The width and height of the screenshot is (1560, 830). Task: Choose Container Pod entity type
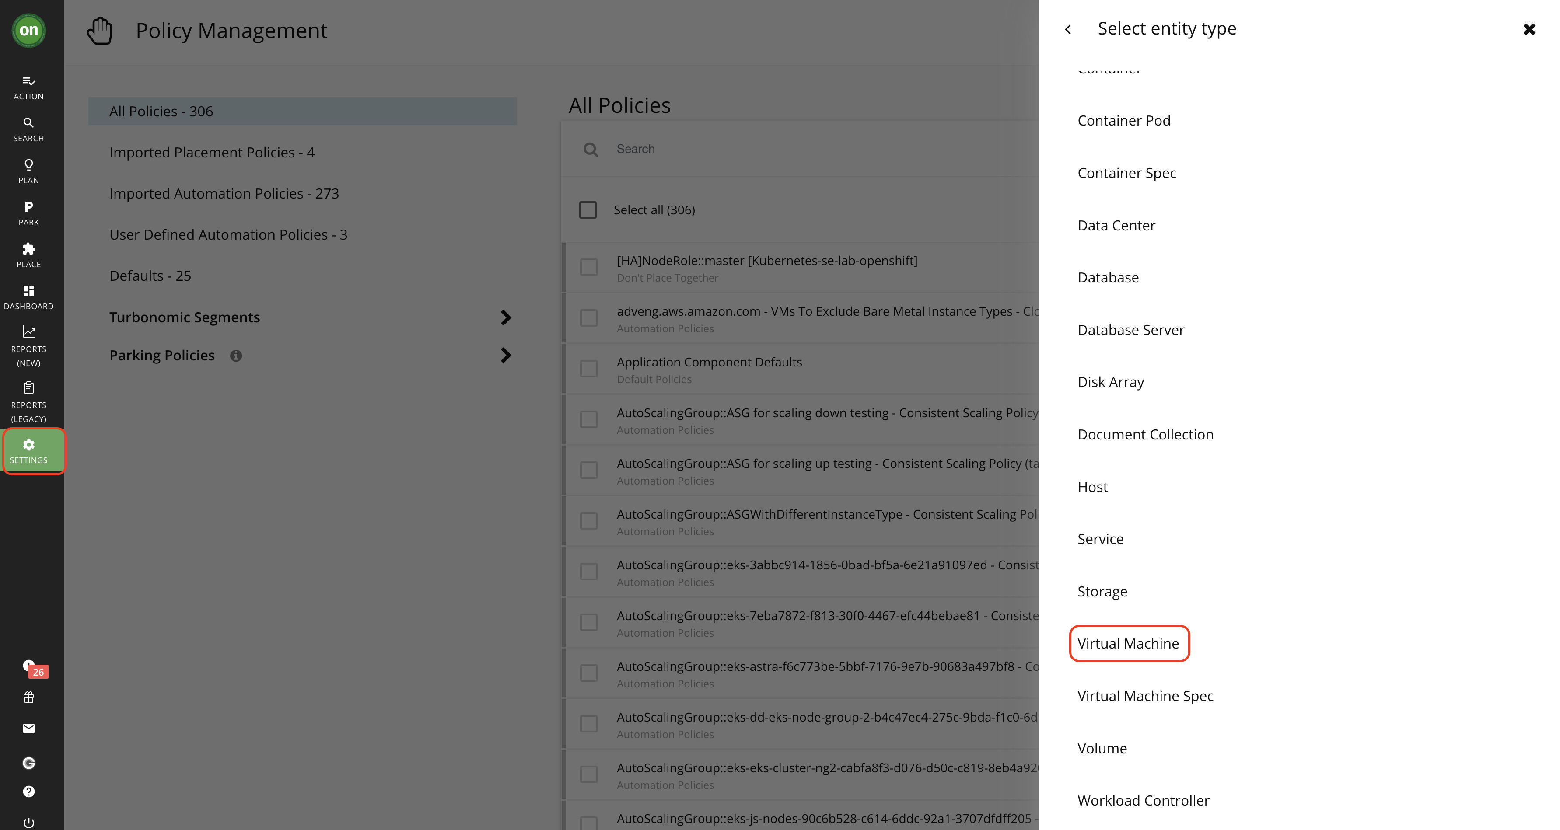coord(1123,120)
